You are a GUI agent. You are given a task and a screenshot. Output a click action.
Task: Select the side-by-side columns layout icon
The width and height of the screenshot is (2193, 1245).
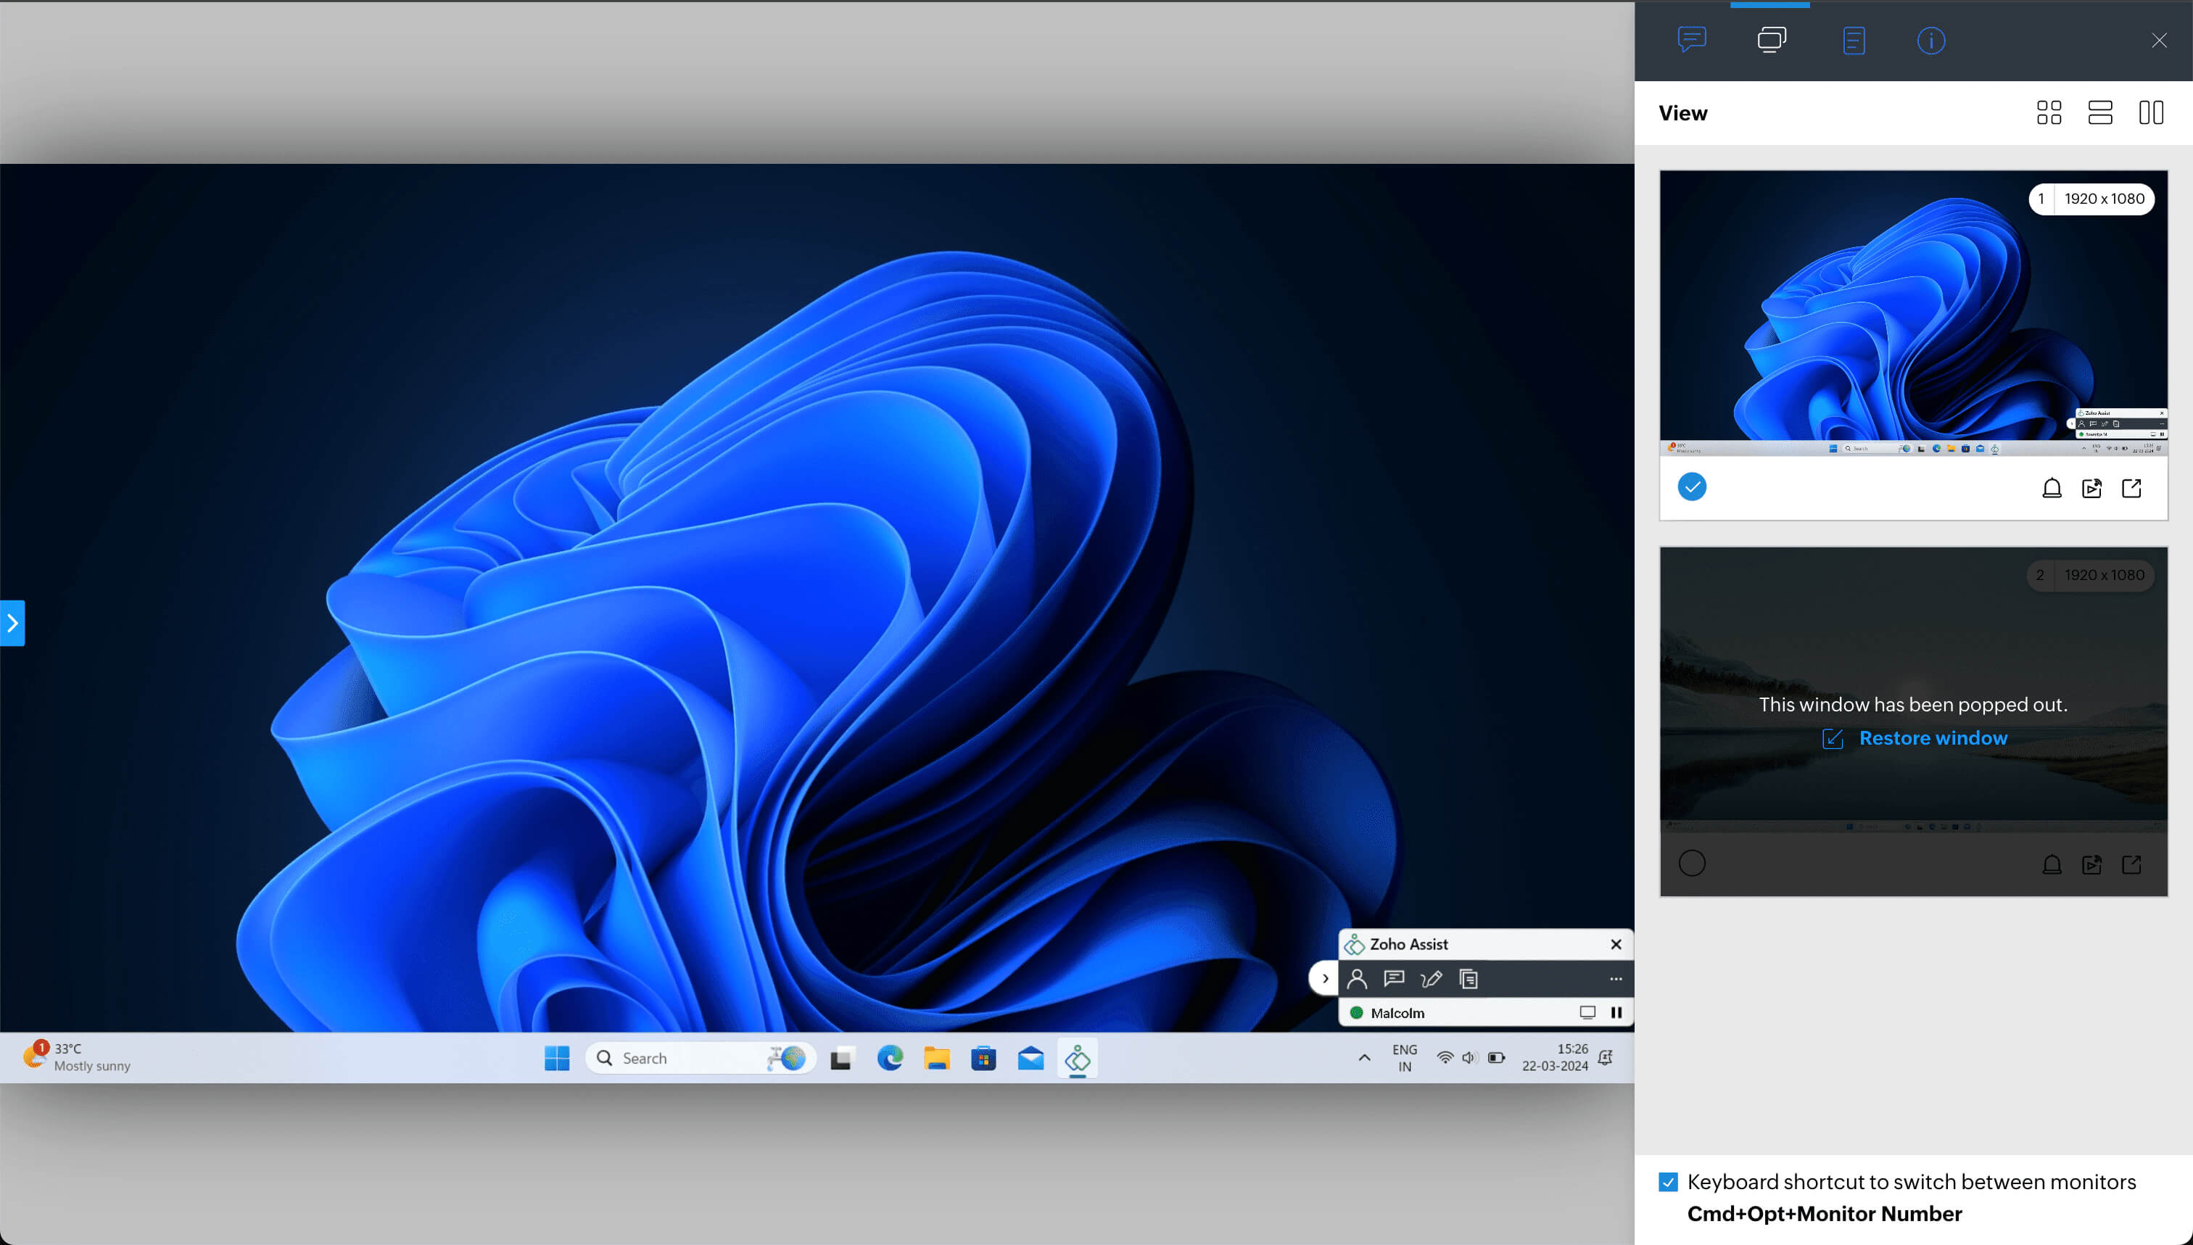click(x=2151, y=113)
